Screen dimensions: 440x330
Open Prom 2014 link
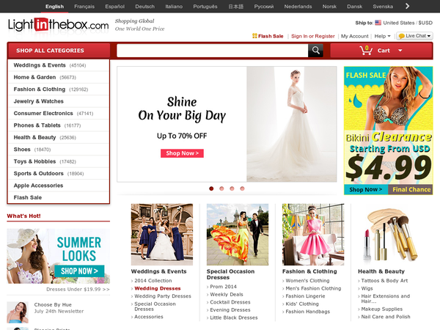click(223, 287)
